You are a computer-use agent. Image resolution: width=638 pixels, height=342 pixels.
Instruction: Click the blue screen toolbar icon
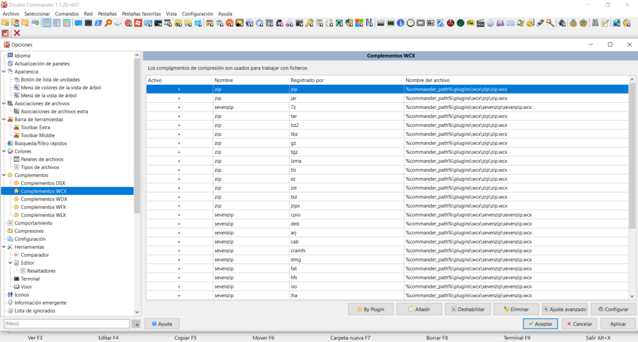pyautogui.click(x=78, y=23)
